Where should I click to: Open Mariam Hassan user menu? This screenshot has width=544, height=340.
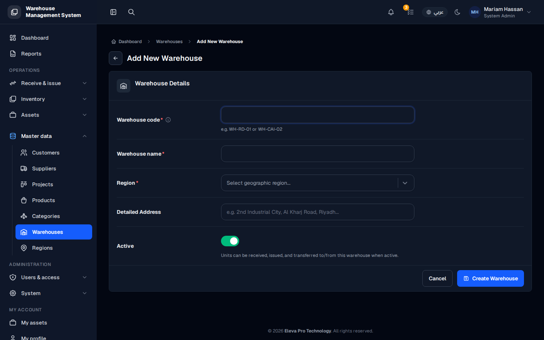(500, 12)
